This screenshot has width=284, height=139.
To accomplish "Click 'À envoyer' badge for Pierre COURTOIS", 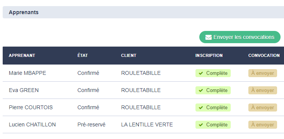I will 263,108.
